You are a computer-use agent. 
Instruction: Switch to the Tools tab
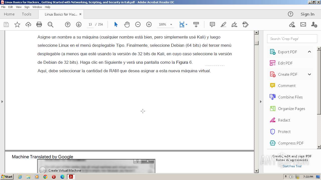coord(27,14)
